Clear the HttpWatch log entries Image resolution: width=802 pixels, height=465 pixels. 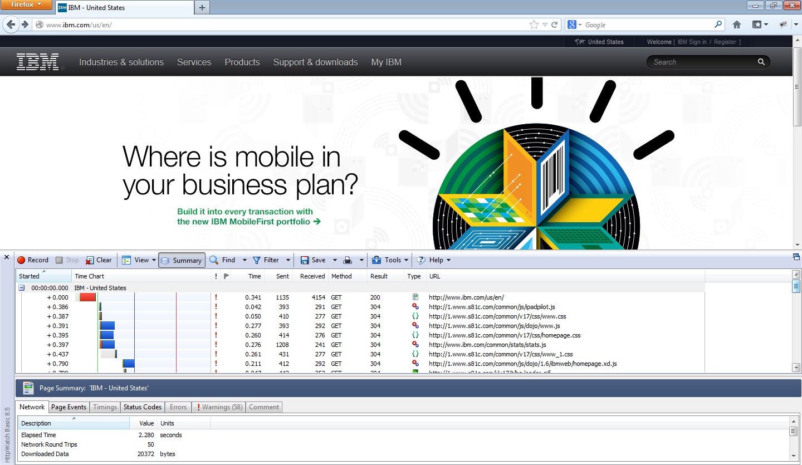coord(99,260)
